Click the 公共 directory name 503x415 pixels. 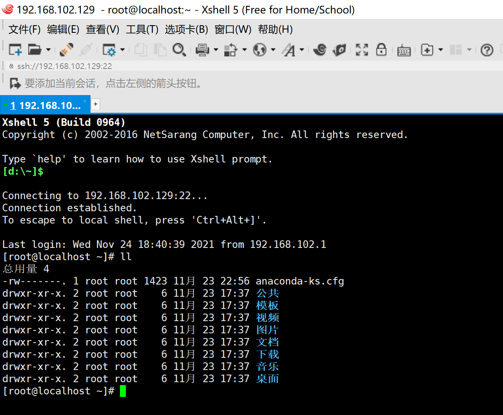click(x=268, y=293)
